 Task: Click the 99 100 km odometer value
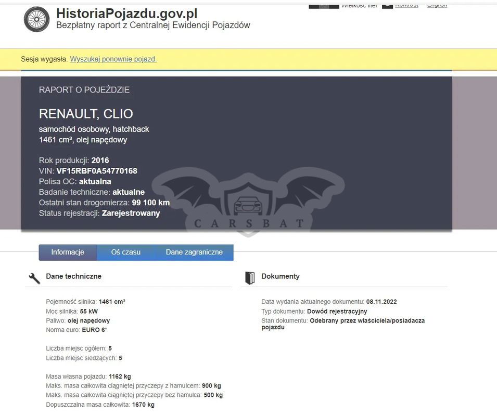[151, 203]
